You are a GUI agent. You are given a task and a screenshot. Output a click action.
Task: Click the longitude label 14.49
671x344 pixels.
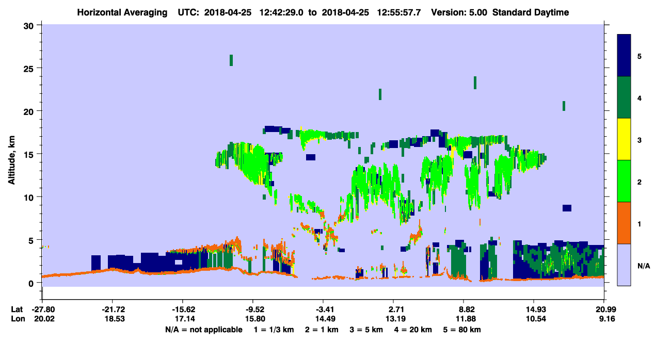point(323,319)
